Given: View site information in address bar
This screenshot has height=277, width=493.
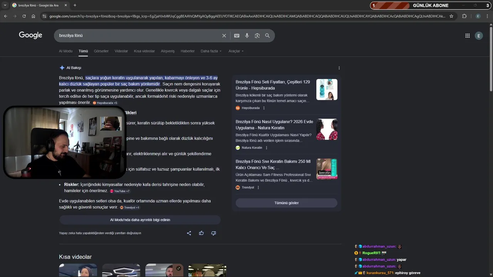Looking at the screenshot, I should (44, 16).
